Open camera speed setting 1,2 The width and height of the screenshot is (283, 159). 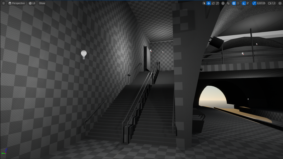[272, 3]
